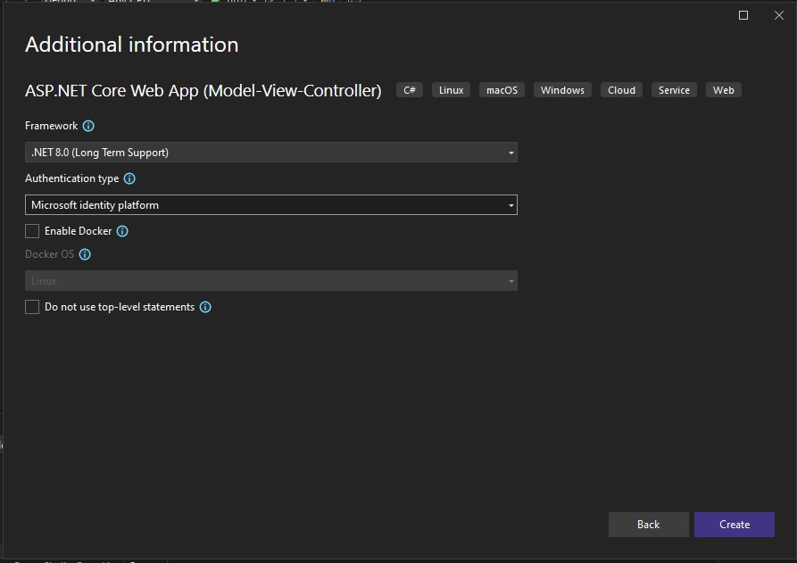Click the macOS platform tag

tap(502, 90)
